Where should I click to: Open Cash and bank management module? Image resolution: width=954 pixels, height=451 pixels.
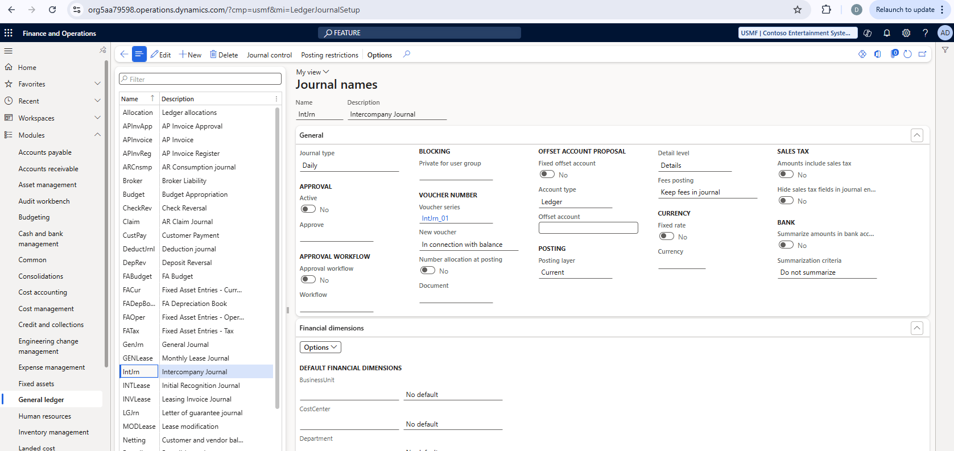pyautogui.click(x=40, y=239)
